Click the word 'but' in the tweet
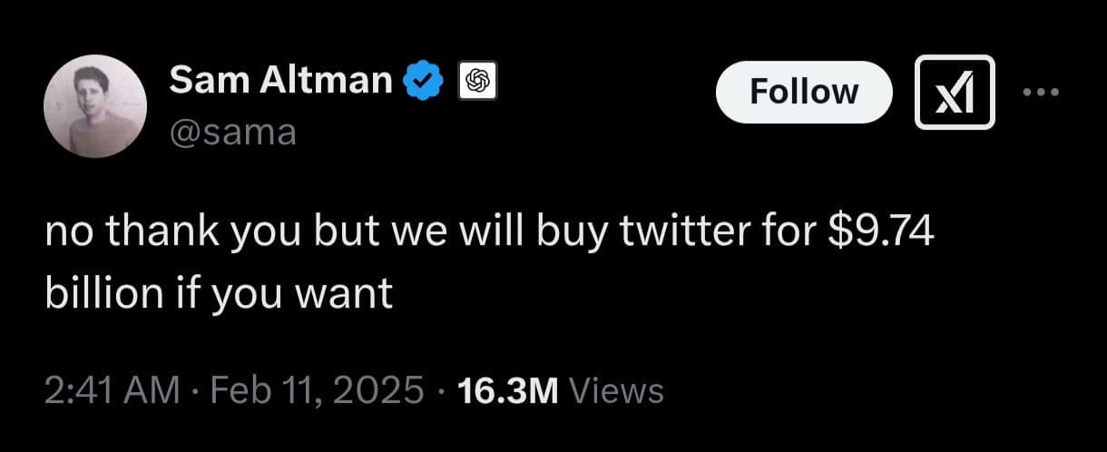 click(x=339, y=234)
